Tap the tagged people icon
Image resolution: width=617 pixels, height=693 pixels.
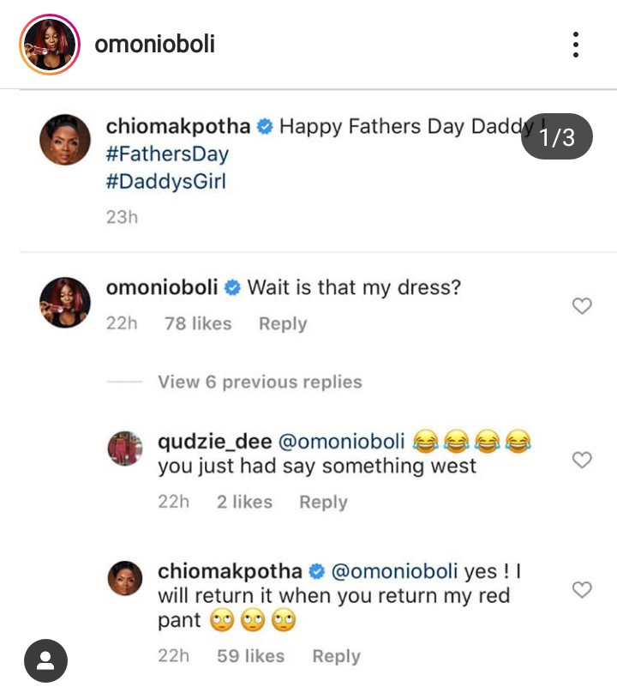point(45,661)
